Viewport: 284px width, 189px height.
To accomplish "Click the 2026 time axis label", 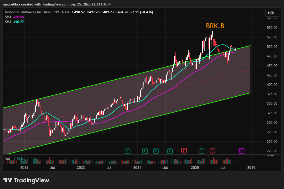I will click(x=251, y=167).
